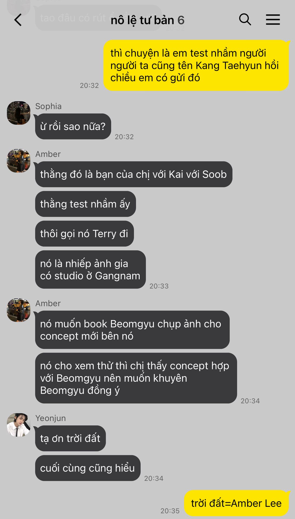Tap the bubble 'nó muốn book Beomgyu chụp ảnh'
The width and height of the screenshot is (295, 519).
coord(132,330)
